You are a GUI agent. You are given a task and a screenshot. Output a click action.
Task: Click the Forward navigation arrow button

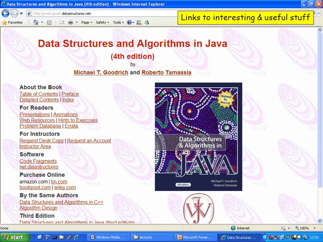14,13
